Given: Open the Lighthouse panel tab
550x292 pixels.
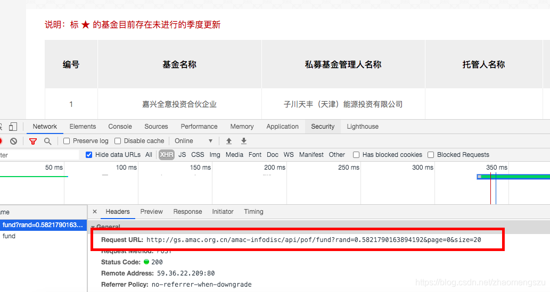Looking at the screenshot, I should pos(363,127).
